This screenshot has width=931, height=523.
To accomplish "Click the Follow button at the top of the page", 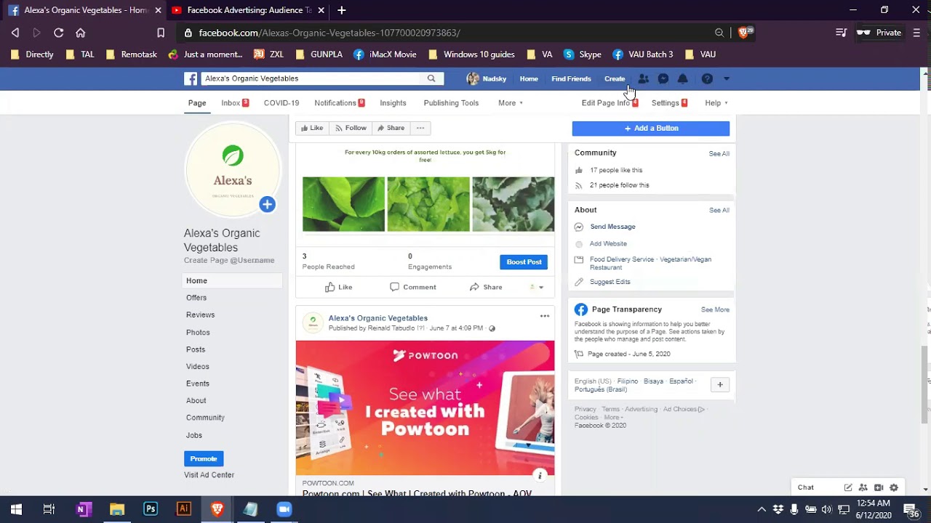I will coord(350,128).
